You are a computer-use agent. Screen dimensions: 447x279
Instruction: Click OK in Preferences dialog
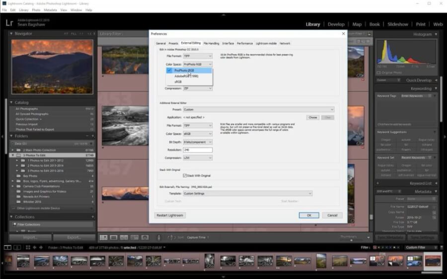click(x=309, y=215)
